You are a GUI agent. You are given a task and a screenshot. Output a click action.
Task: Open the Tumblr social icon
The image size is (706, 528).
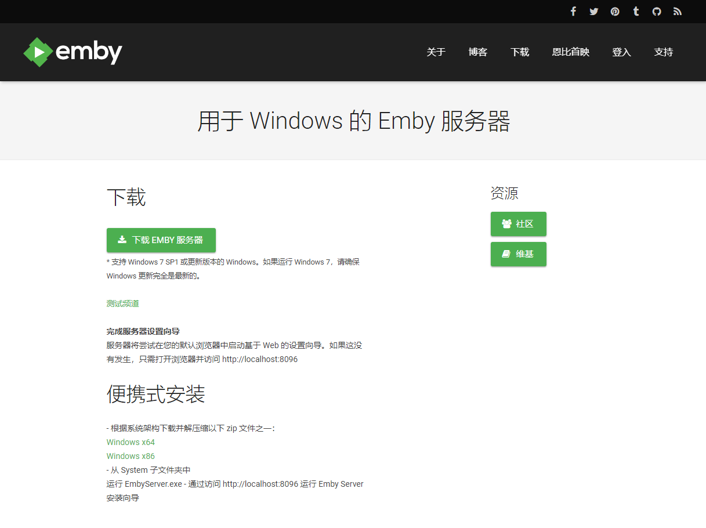click(636, 12)
